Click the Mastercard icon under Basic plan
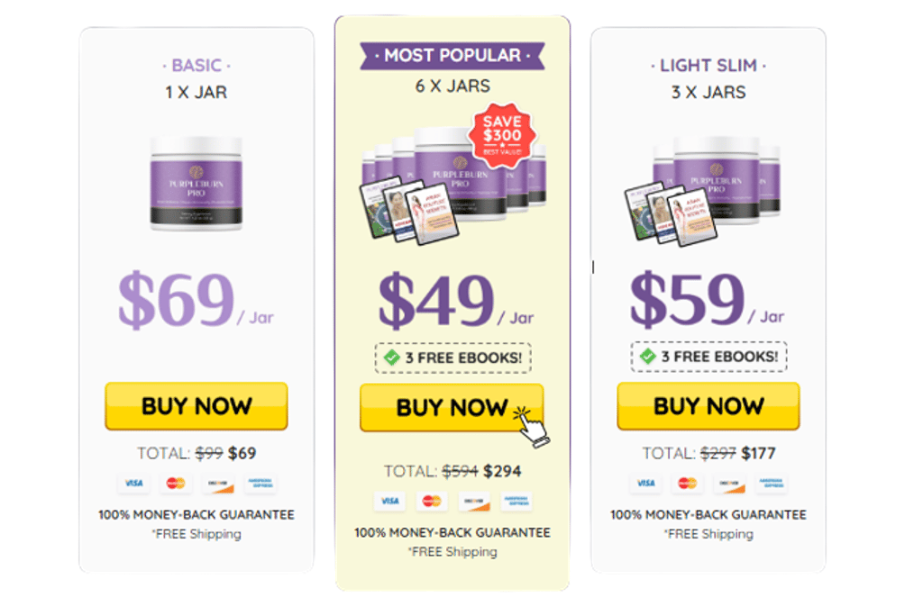 click(x=176, y=484)
